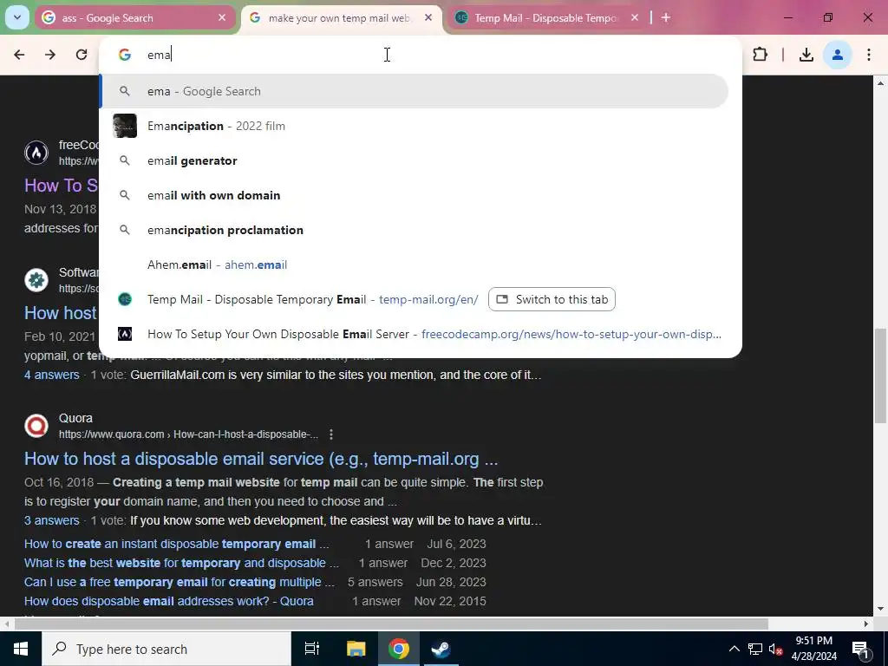Open the Quora result three-dot options
This screenshot has height=666, width=888.
click(331, 434)
